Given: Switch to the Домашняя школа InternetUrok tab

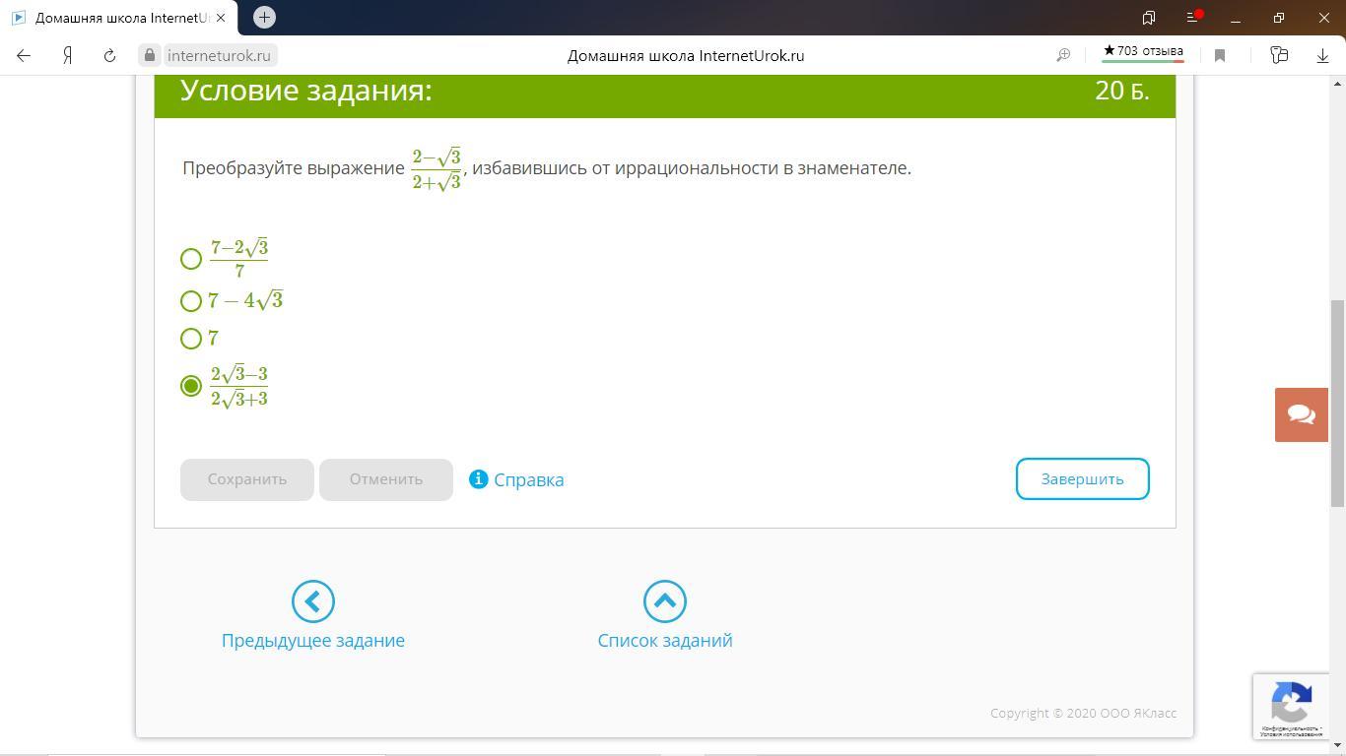Looking at the screenshot, I should point(121,18).
